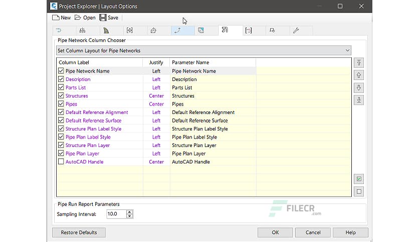
Task: Select the Pipe Plan Layer label text
Action: [x=82, y=153]
